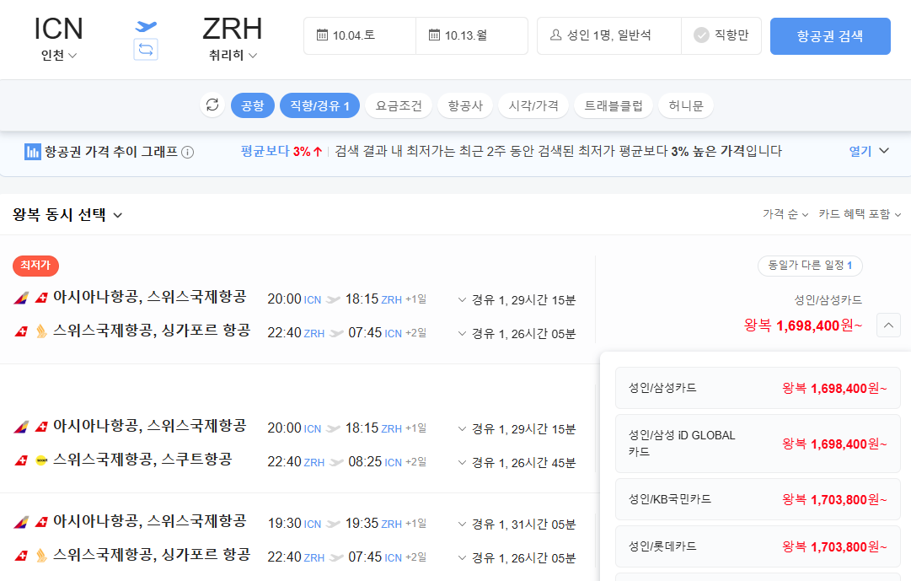Image resolution: width=911 pixels, height=581 pixels.
Task: Toggle the 공항 filter pill
Action: (x=253, y=106)
